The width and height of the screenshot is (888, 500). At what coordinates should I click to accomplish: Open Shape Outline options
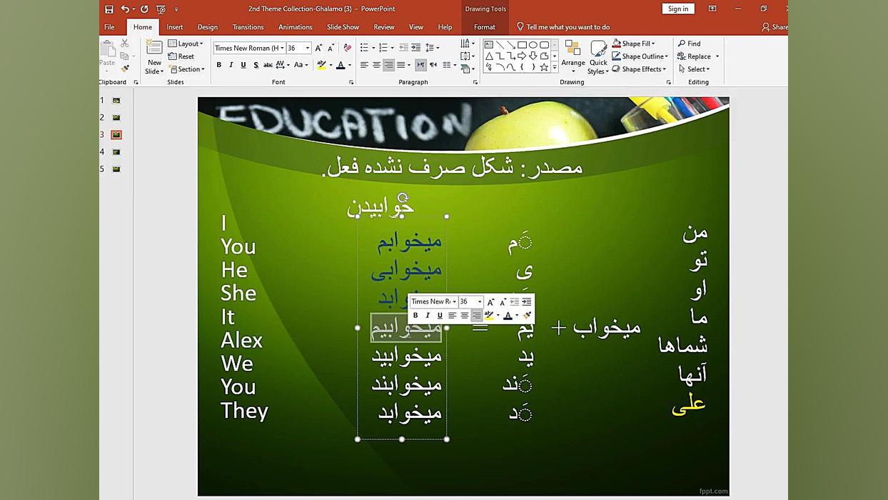(640, 56)
